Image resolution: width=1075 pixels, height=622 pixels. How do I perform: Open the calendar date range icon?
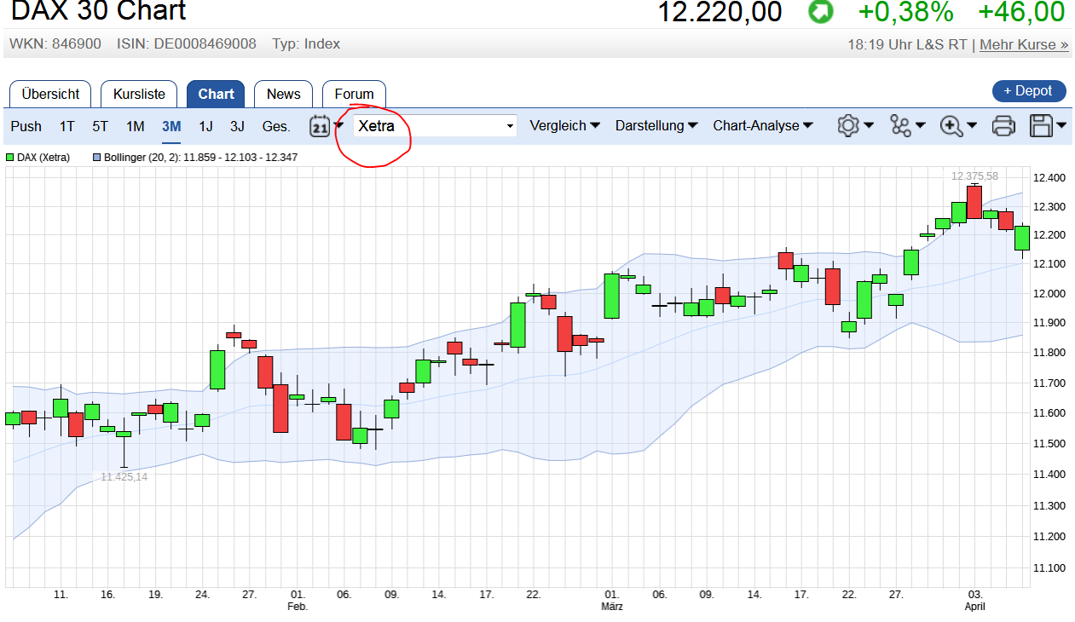(320, 126)
